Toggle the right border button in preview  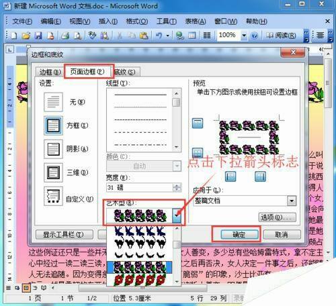tap(260, 176)
